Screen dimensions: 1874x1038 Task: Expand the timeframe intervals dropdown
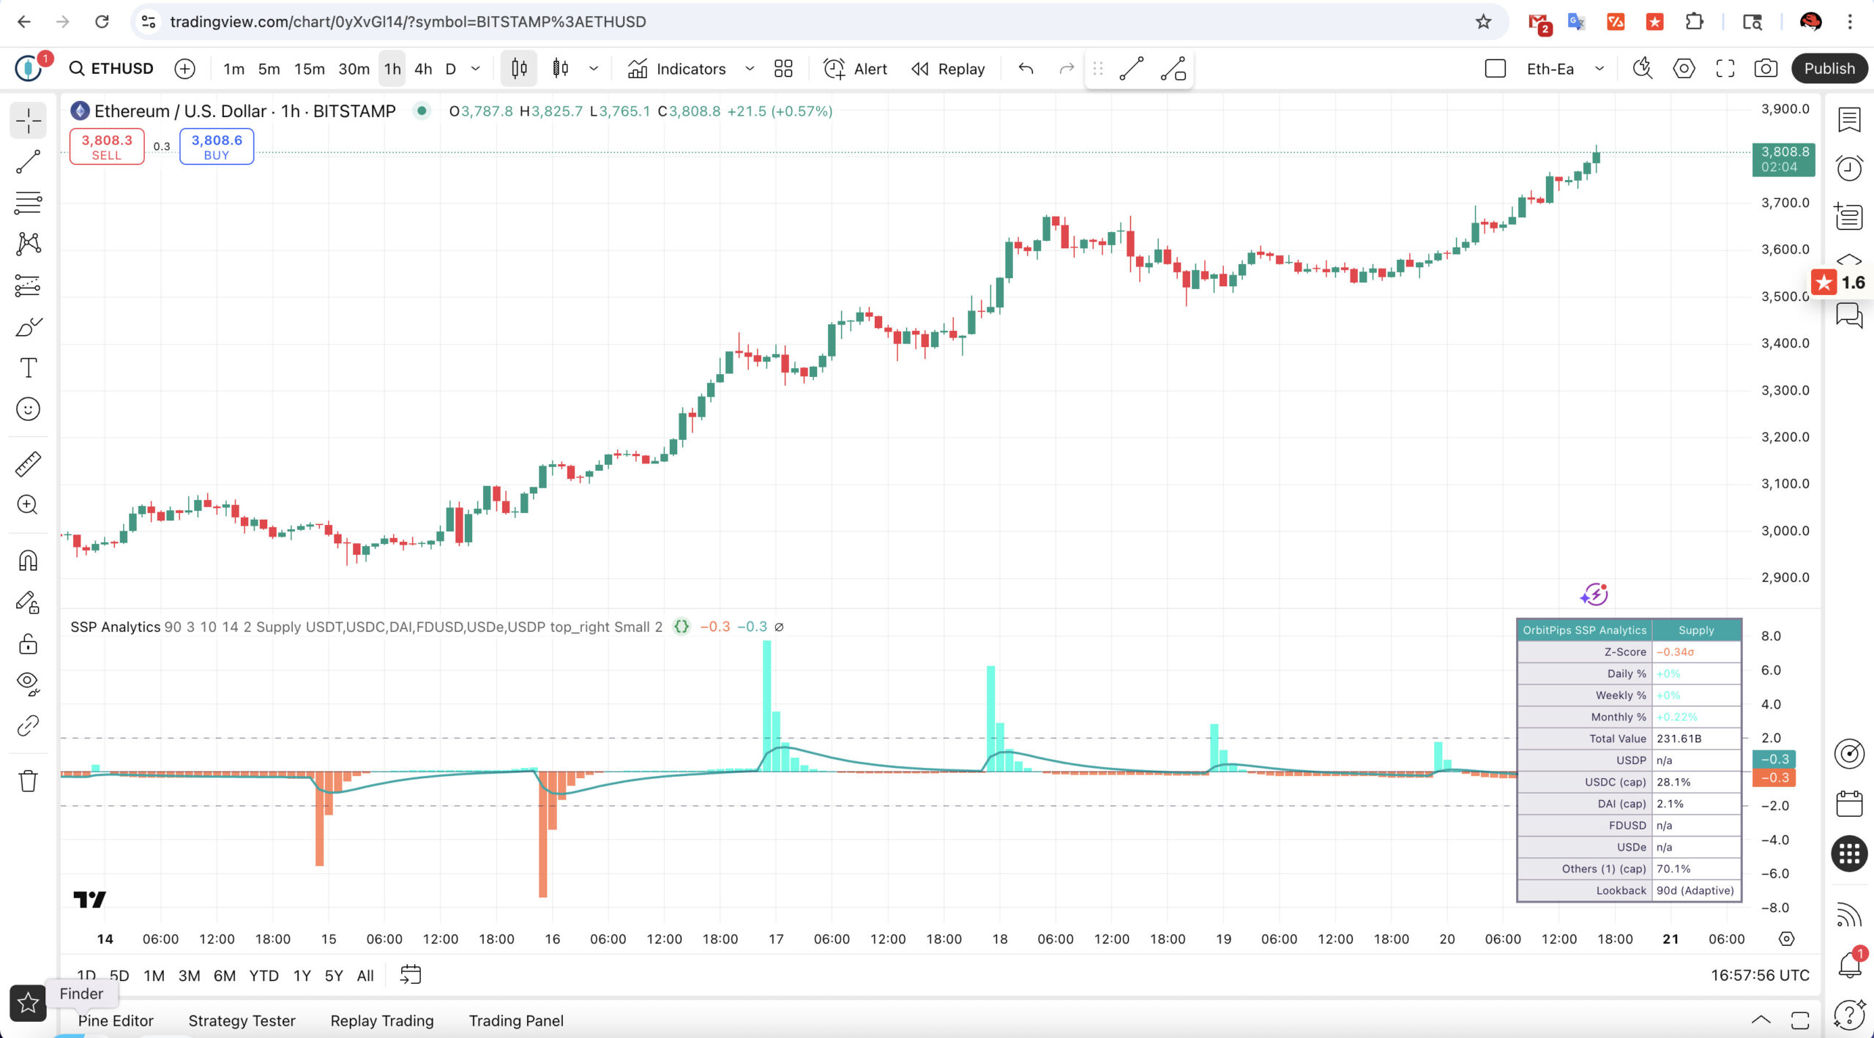(x=476, y=69)
